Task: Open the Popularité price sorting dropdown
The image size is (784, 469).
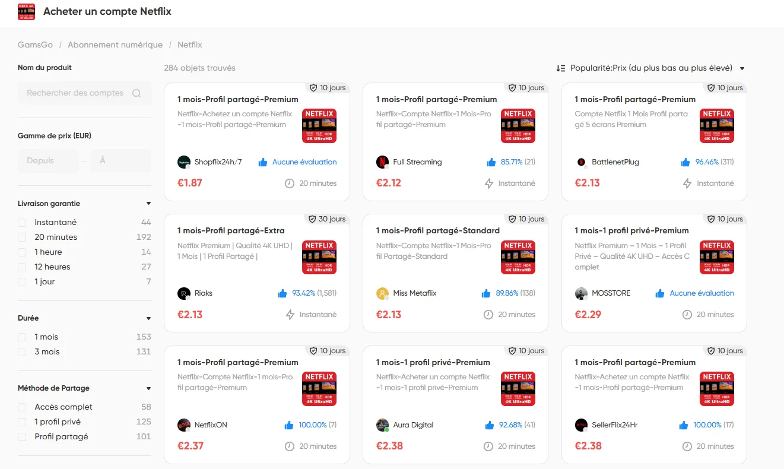Action: [741, 68]
